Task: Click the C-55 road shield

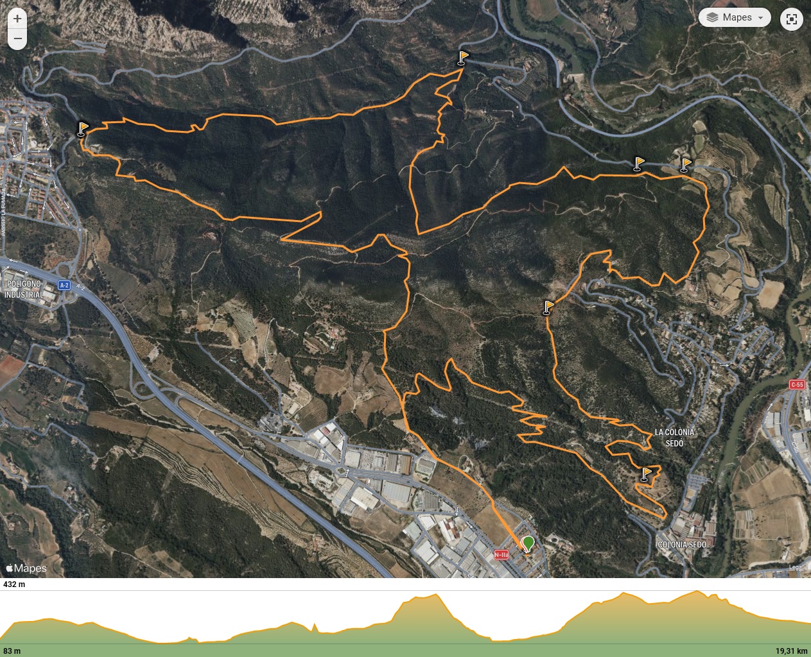Action: click(797, 385)
